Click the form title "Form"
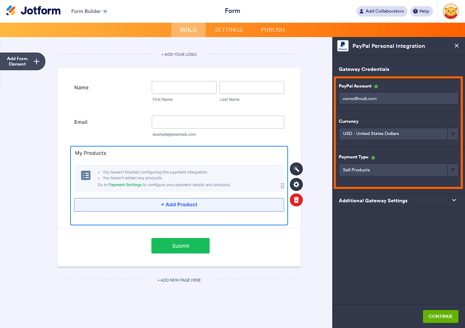Image resolution: width=465 pixels, height=328 pixels. pos(232,11)
